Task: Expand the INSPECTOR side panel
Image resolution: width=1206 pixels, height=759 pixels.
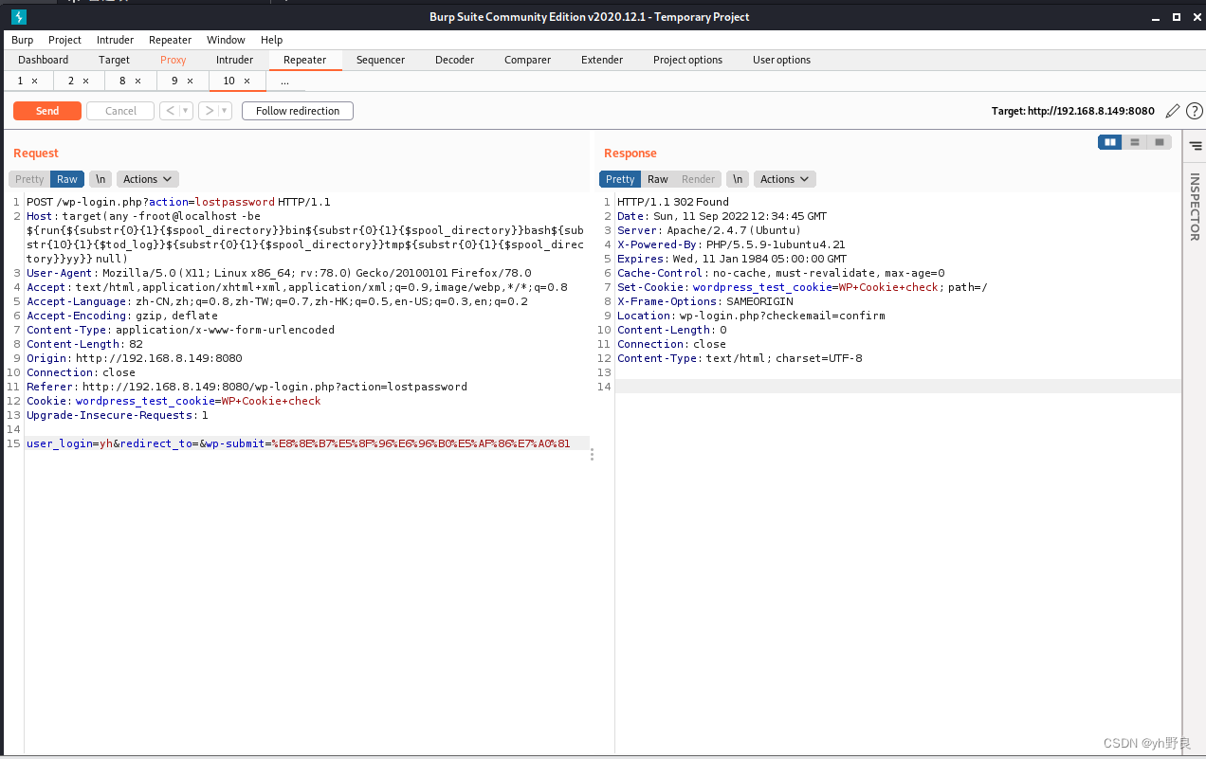Action: pos(1195,207)
